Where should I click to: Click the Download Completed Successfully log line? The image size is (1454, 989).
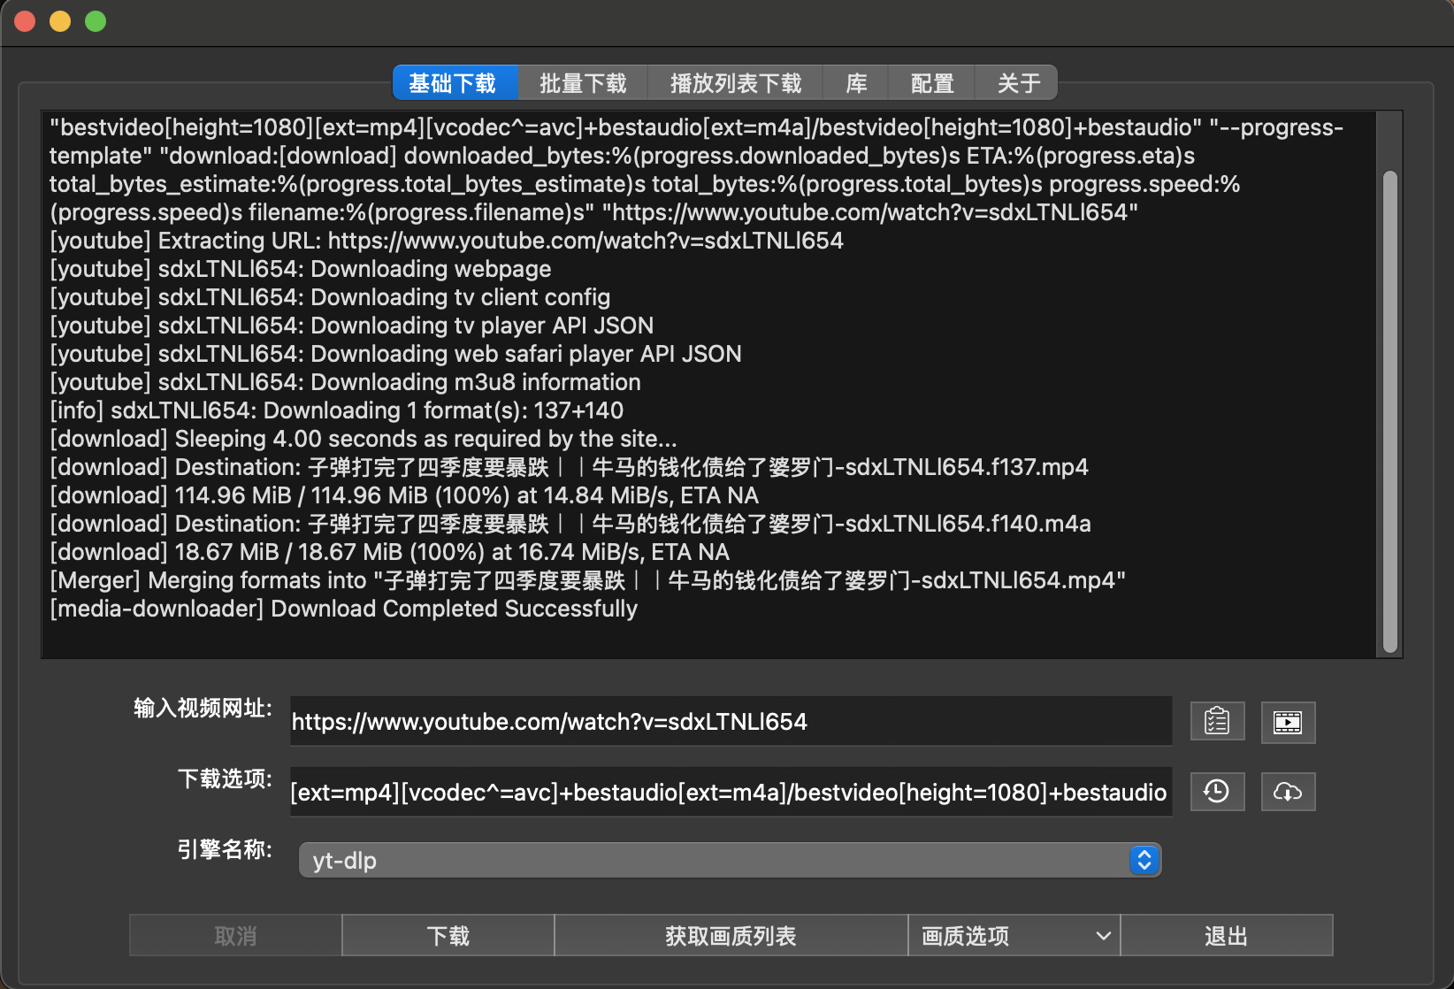click(x=344, y=609)
